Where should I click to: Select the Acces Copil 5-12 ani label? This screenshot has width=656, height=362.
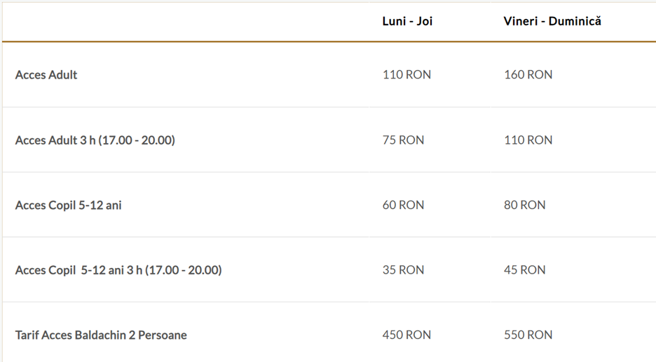69,205
